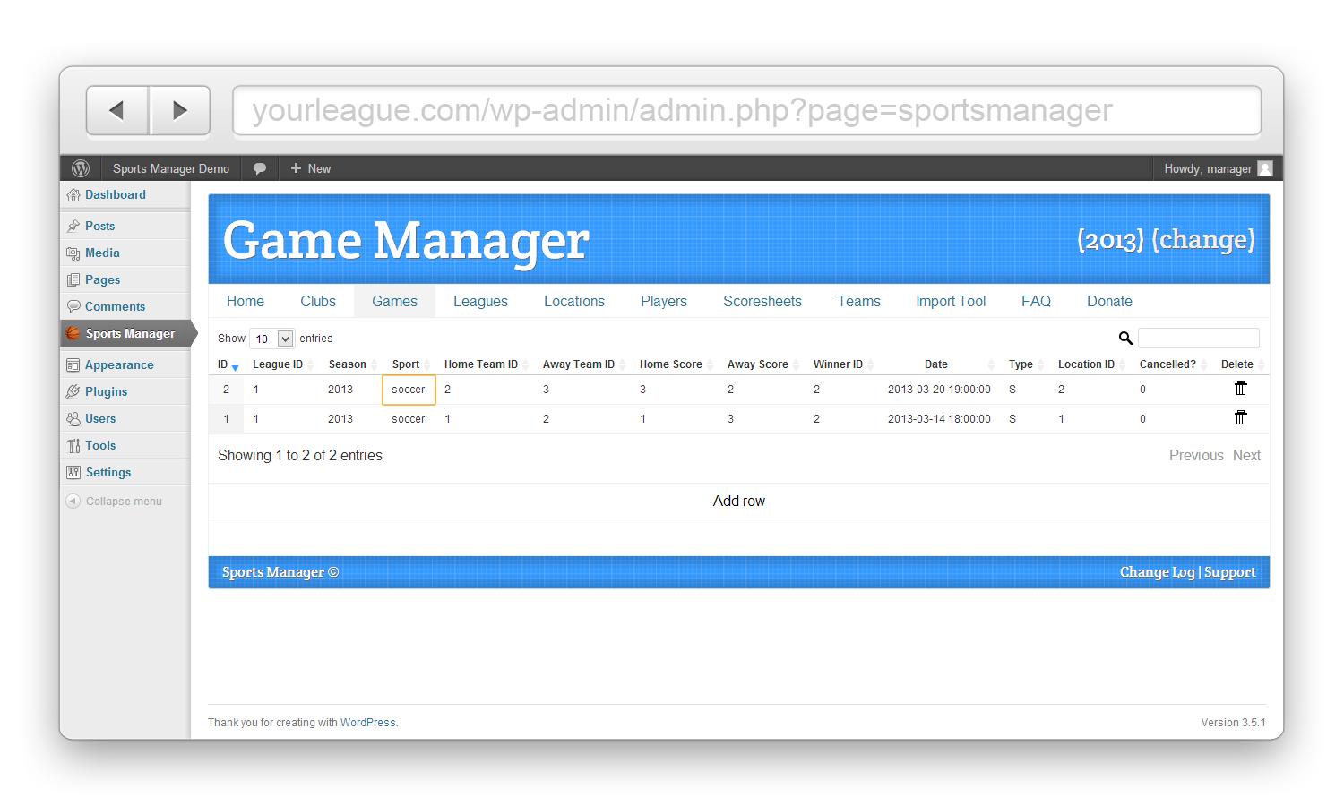The height and width of the screenshot is (806, 1344).
Task: Open the Players tab
Action: point(664,302)
